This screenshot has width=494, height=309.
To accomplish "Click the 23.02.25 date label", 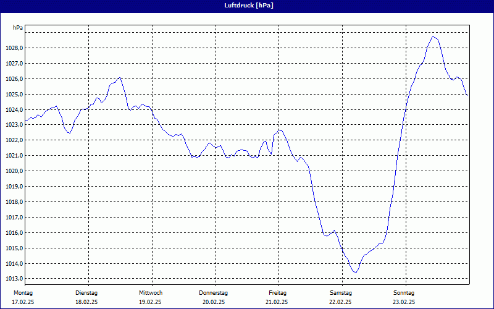I will coord(404,302).
